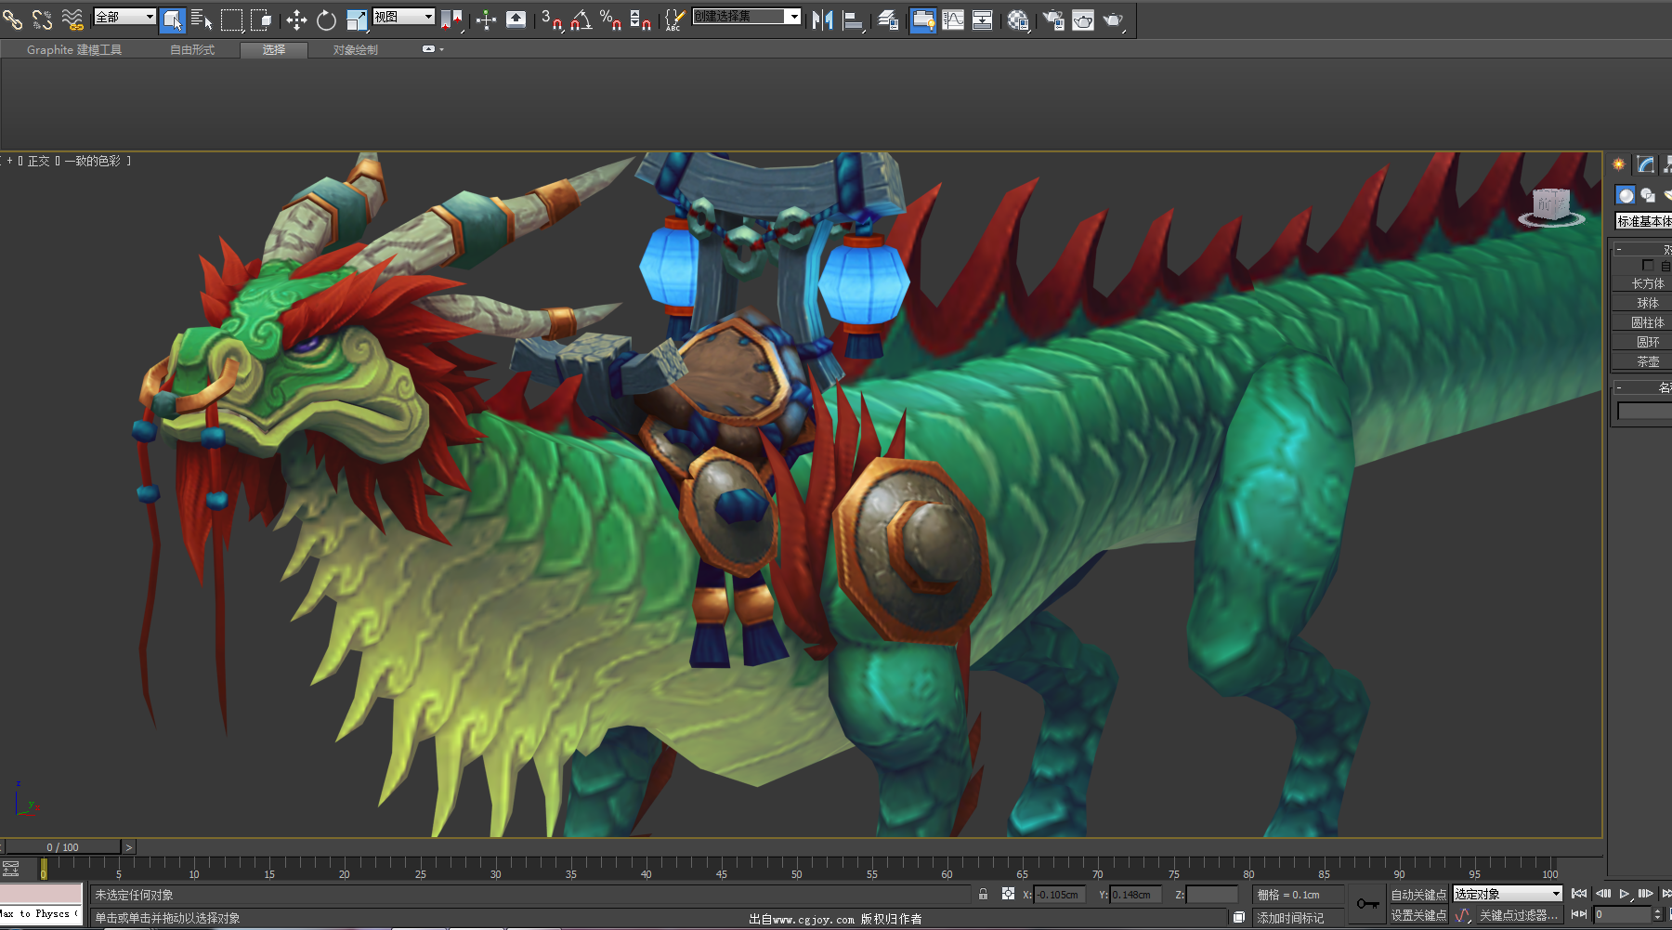The image size is (1672, 930).
Task: Click the time slider right arrow
Action: 129,847
